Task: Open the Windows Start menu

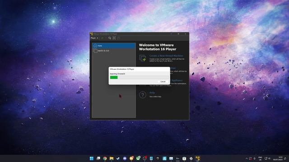Action: 91,158
